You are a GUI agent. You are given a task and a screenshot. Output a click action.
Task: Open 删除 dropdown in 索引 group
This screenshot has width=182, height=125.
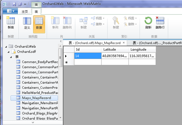click(130, 24)
